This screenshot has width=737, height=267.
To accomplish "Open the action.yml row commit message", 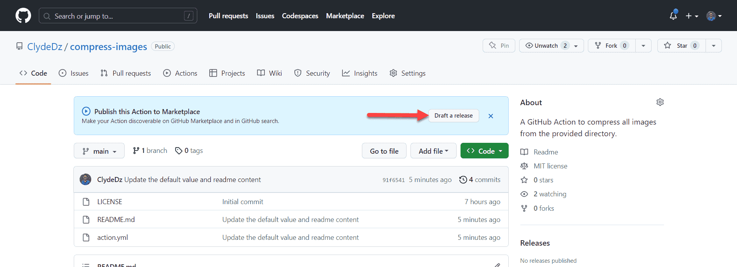I will point(290,238).
